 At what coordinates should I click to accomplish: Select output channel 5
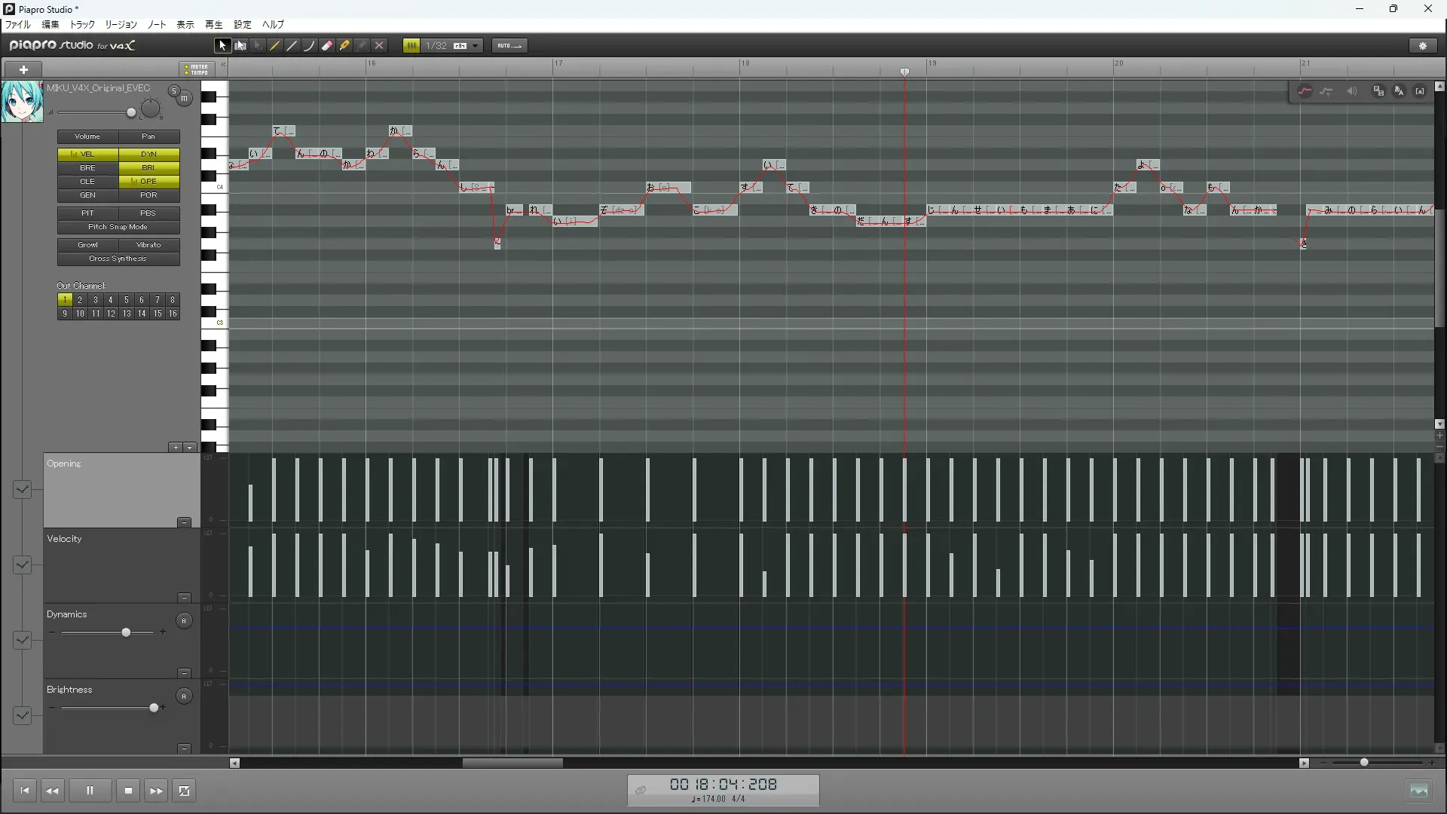[x=126, y=300]
